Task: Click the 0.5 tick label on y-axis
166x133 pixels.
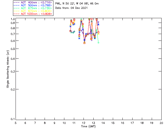Action: [12, 49]
